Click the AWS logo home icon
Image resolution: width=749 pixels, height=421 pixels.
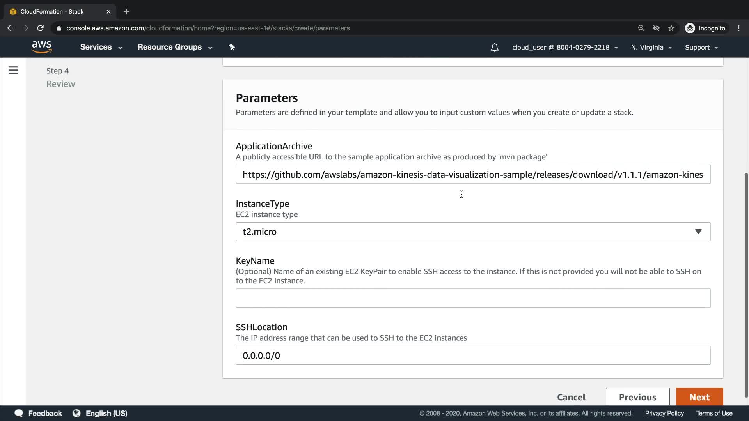click(42, 47)
